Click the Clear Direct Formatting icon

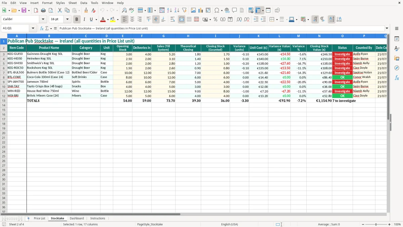click(93, 10)
